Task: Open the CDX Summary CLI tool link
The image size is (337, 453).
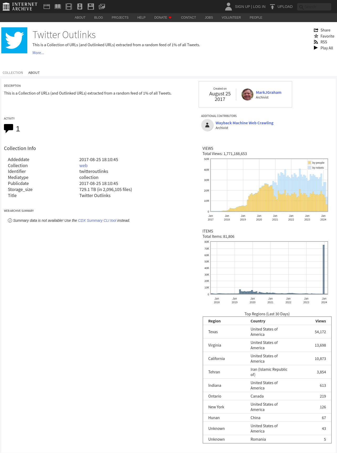Action: 97,220
